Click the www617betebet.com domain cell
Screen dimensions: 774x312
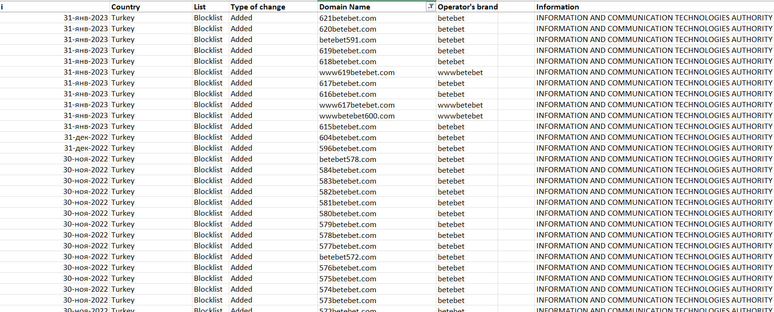coord(357,105)
